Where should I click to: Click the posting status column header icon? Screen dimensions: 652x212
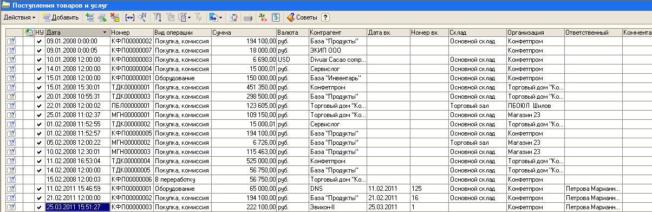tap(29, 33)
